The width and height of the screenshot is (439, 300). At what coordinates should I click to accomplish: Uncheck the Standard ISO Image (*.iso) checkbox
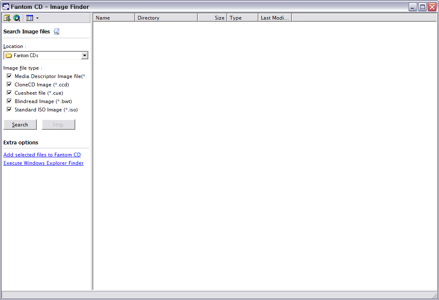9,110
